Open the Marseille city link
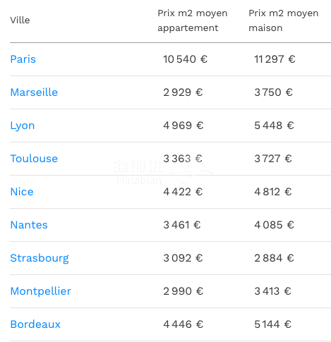 [34, 92]
